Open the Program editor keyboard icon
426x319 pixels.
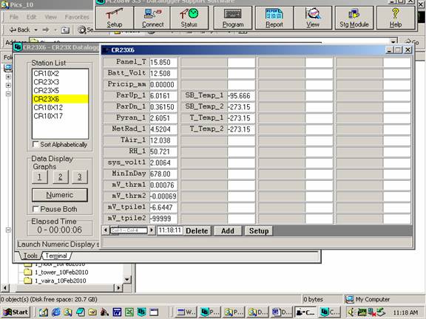click(x=233, y=18)
